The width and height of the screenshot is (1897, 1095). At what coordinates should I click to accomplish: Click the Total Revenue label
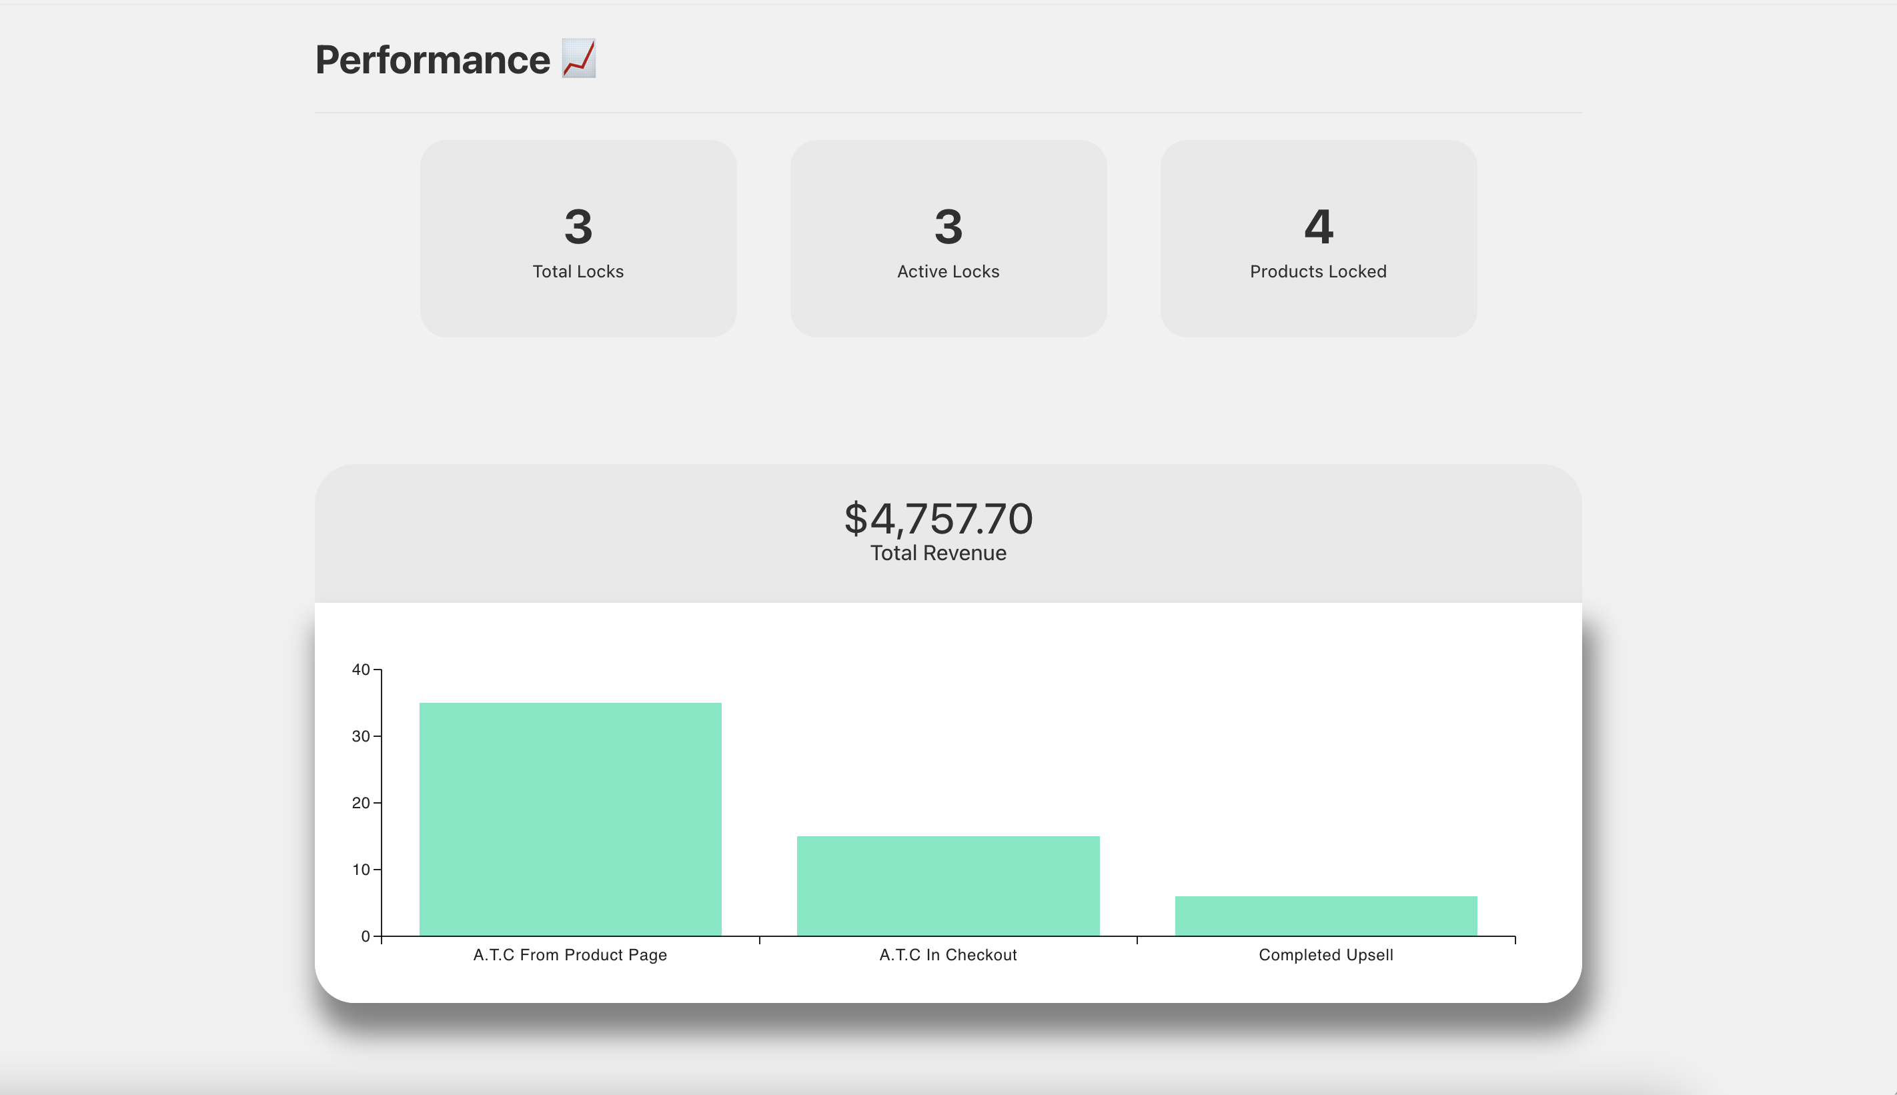point(938,553)
